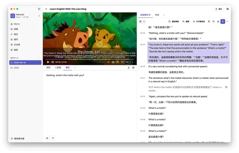Add a new folder with the plus icon
239x153 pixels.
pos(39,58)
